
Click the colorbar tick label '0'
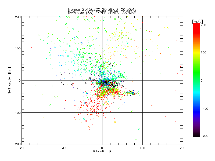(x=202, y=80)
